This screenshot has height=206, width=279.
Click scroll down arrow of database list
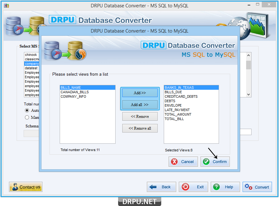click(249, 95)
